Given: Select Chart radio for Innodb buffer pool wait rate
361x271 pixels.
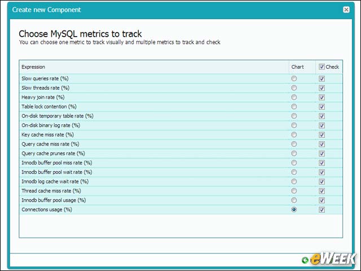Looking at the screenshot, I should [x=294, y=172].
